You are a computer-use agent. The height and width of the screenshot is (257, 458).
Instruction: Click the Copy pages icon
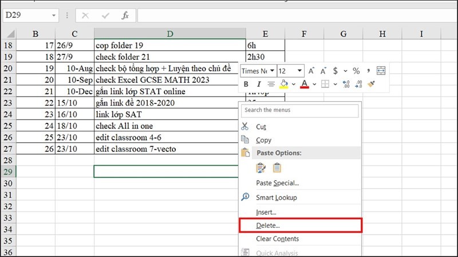[x=245, y=140]
